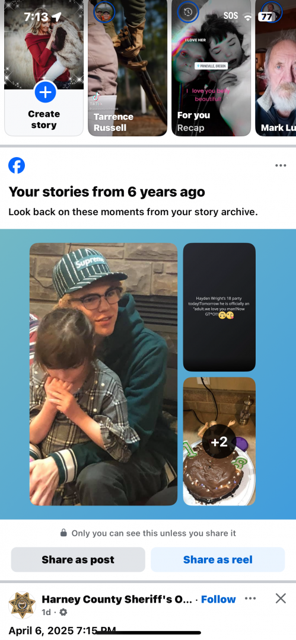This screenshot has width=296, height=640.
Task: Open Tarrence Russell's profile picture ring
Action: coord(104,12)
